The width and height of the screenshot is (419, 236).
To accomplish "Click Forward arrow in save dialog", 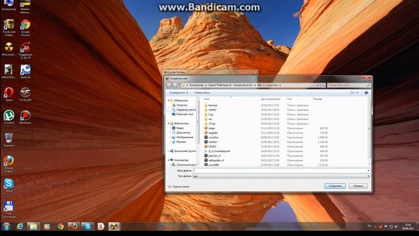I will coord(175,85).
